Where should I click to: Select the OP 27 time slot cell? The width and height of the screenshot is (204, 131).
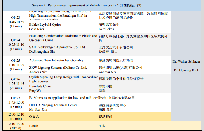[15, 102]
